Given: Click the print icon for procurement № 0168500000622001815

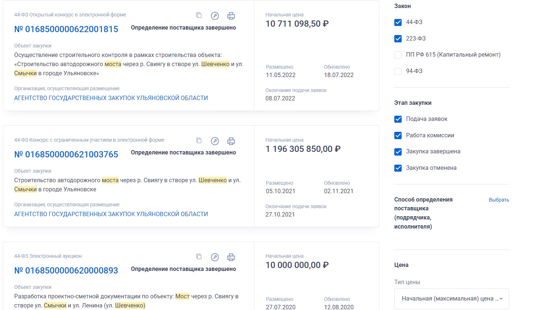Looking at the screenshot, I should tap(231, 16).
